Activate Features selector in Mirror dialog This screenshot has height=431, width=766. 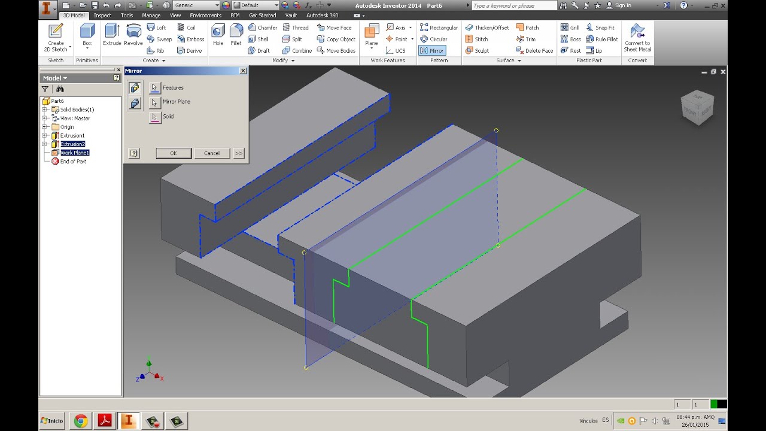tap(155, 87)
